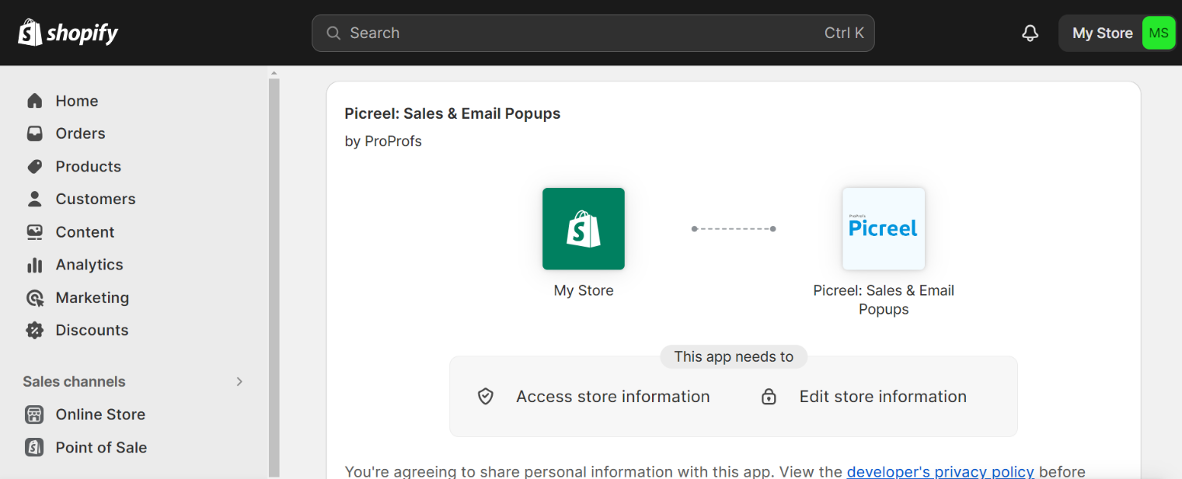Viewport: 1182px width, 479px height.
Task: Click the Picreel caption under app logo
Action: coord(884,300)
